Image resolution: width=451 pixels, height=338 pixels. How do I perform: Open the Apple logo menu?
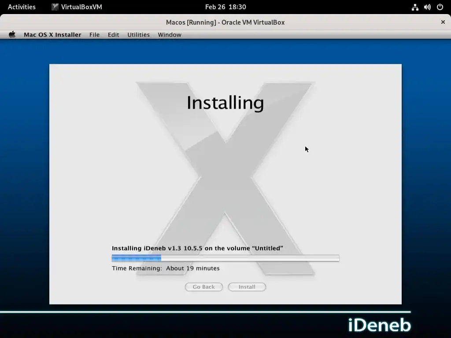12,35
